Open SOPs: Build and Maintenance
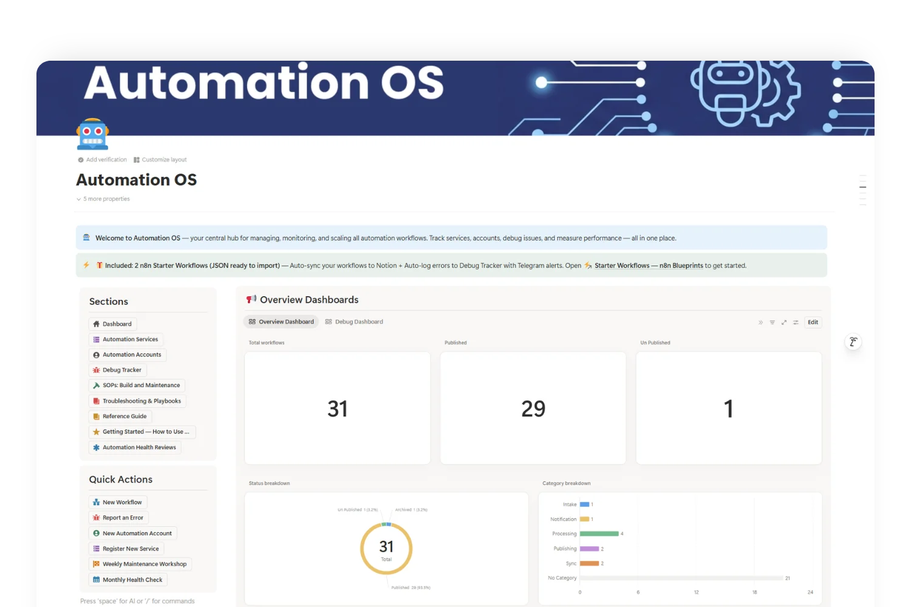The height and width of the screenshot is (607, 911). point(137,385)
